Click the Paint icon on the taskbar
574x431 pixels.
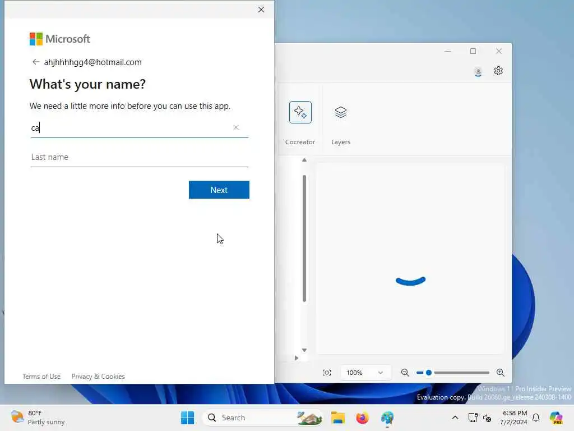[387, 418]
